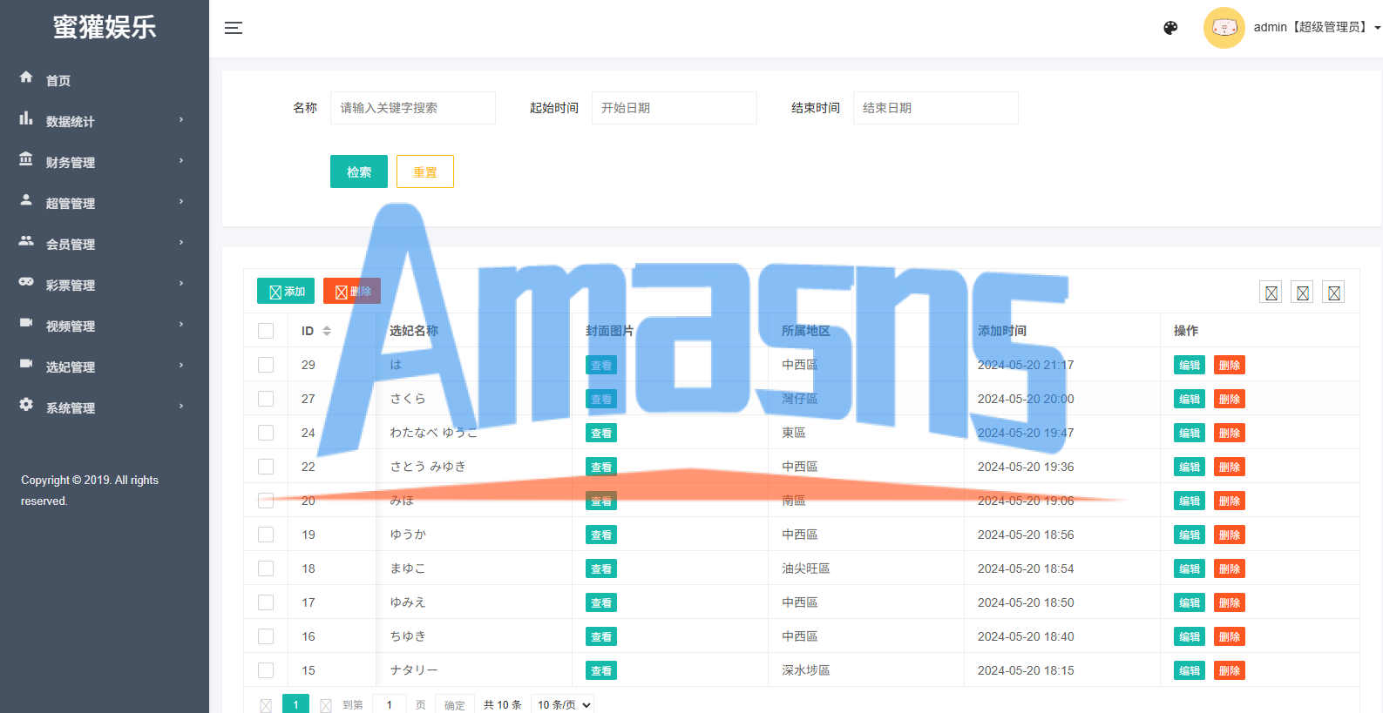Open the admin account dropdown arrow
Screen dimensions: 1383x713
pyautogui.click(x=1378, y=28)
